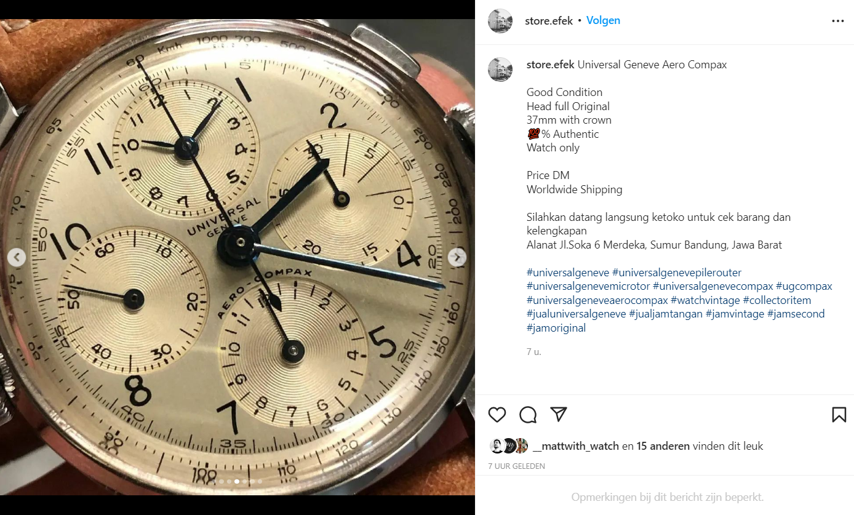Like the post with heart icon
854x515 pixels.
497,415
